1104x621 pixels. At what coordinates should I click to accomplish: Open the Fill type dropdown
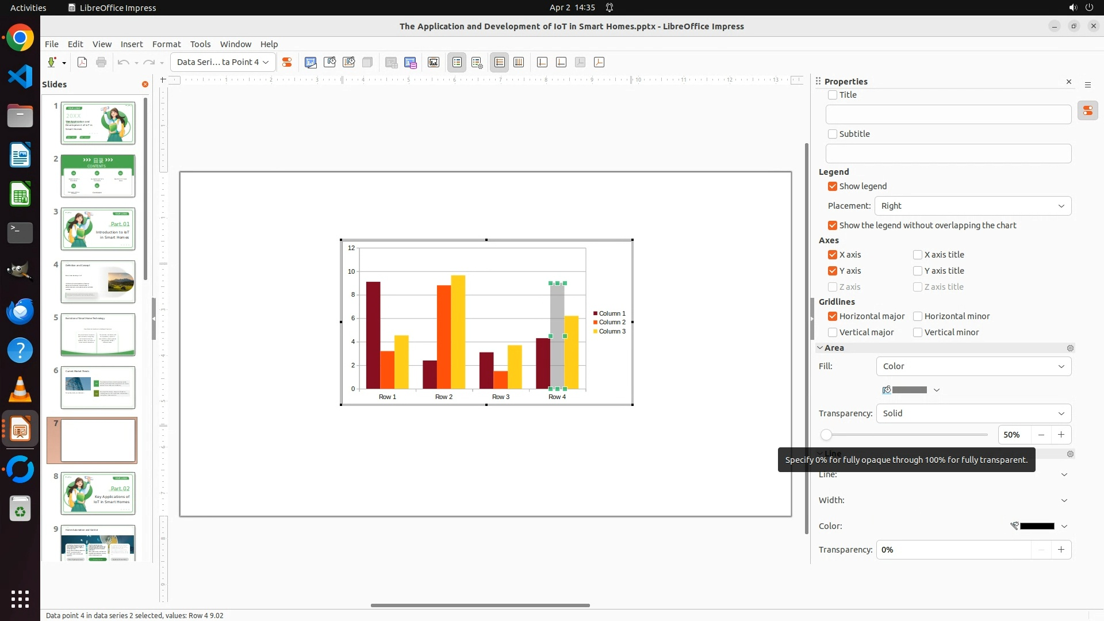[x=973, y=366]
